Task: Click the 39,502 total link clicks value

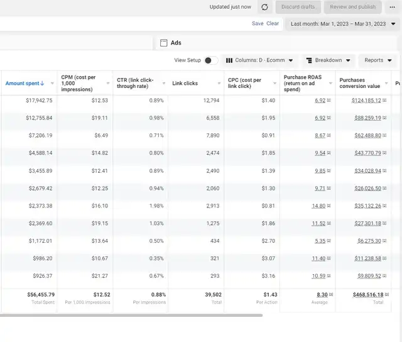Action: coord(213,295)
